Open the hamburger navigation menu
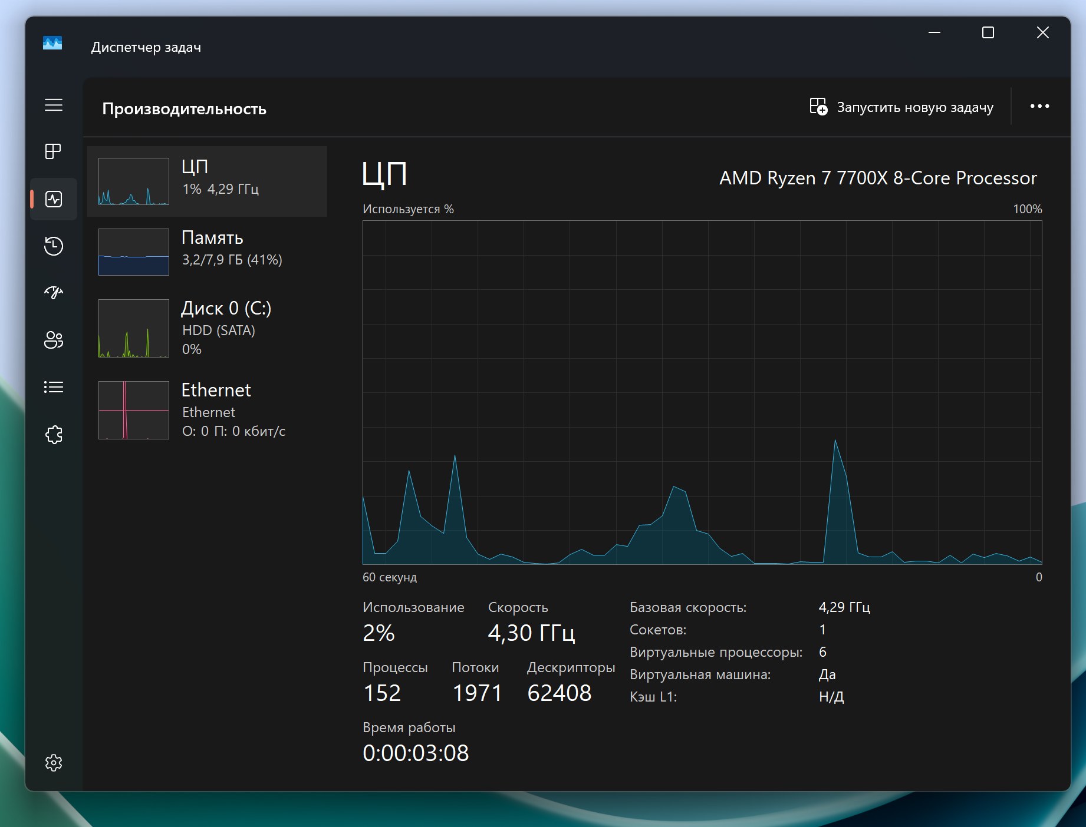 (54, 105)
